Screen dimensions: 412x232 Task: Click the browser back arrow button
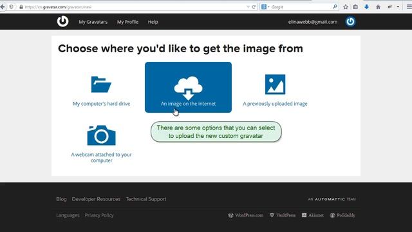click(3, 7)
